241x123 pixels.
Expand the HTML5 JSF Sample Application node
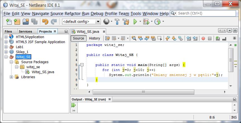[x=6, y=42]
